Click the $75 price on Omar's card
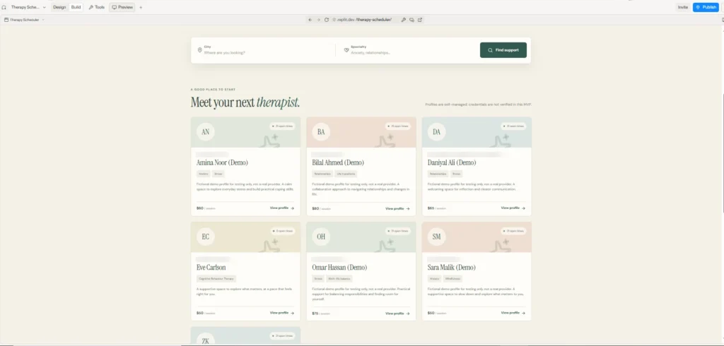Image resolution: width=724 pixels, height=346 pixels. [x=315, y=314]
